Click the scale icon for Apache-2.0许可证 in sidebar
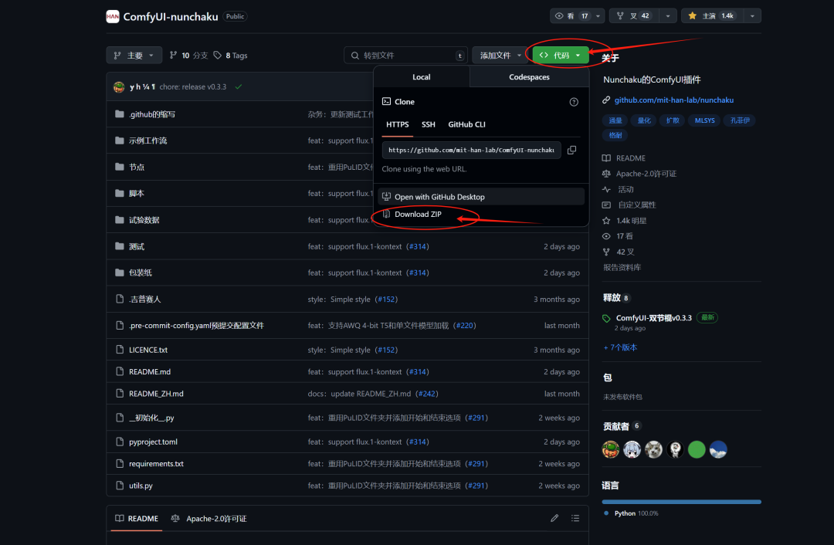The image size is (834, 545). click(606, 174)
